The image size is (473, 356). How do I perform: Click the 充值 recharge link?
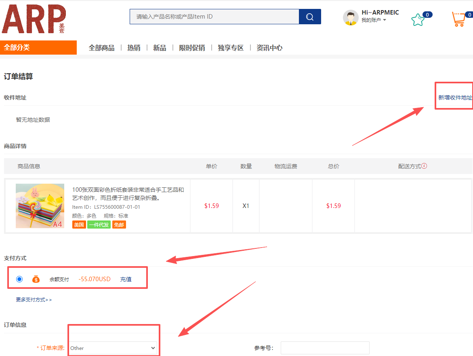(126, 279)
